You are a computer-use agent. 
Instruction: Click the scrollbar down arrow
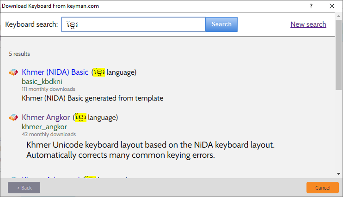click(x=338, y=174)
